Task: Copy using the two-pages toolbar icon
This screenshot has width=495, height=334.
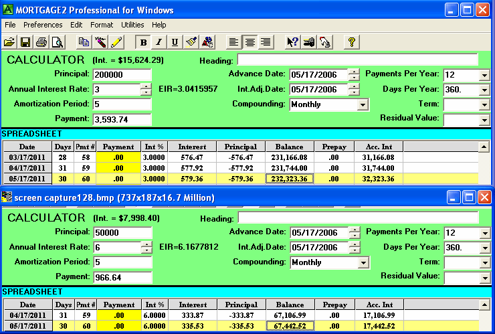Action: (84, 42)
